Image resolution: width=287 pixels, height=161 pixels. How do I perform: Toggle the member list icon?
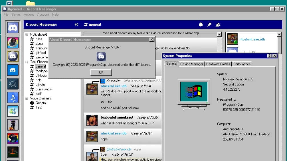[x=218, y=25]
